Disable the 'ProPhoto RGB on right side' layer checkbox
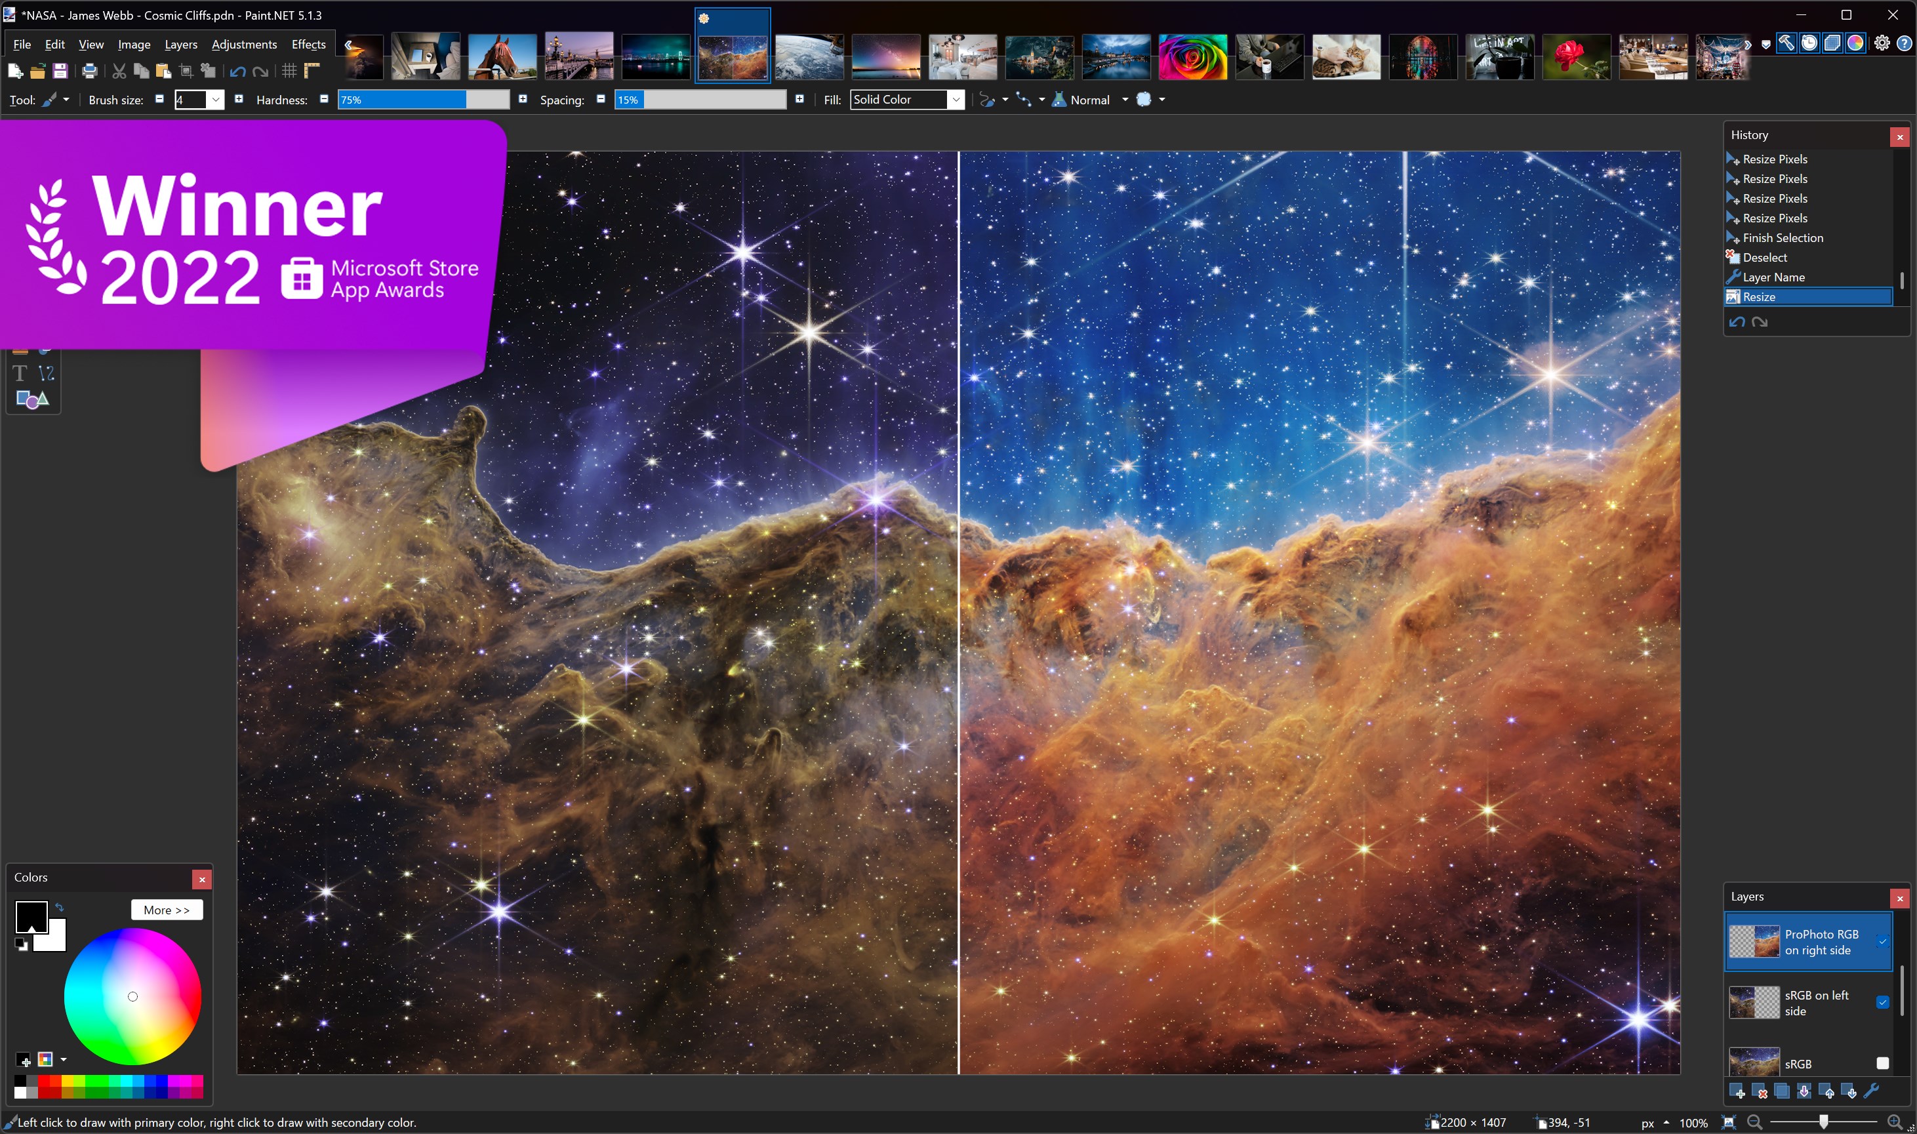Image resolution: width=1917 pixels, height=1134 pixels. [1883, 941]
